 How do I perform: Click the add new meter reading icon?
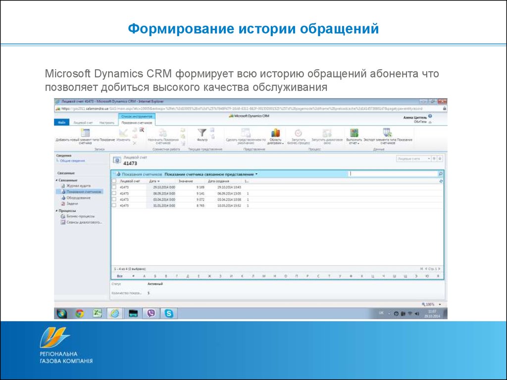click(x=85, y=133)
